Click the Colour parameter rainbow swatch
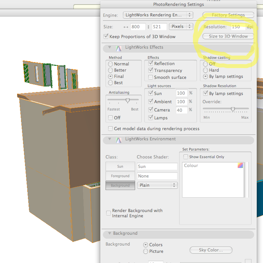 tap(240, 165)
